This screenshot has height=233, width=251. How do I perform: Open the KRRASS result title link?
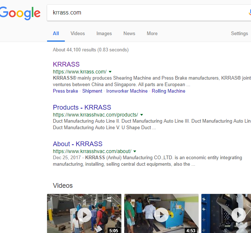point(66,64)
